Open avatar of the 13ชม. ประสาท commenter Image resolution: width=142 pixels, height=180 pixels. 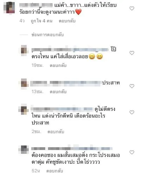[24, 83]
